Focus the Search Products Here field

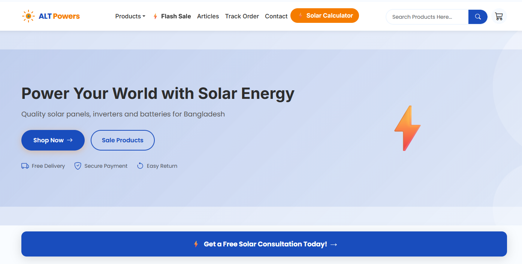click(x=427, y=17)
